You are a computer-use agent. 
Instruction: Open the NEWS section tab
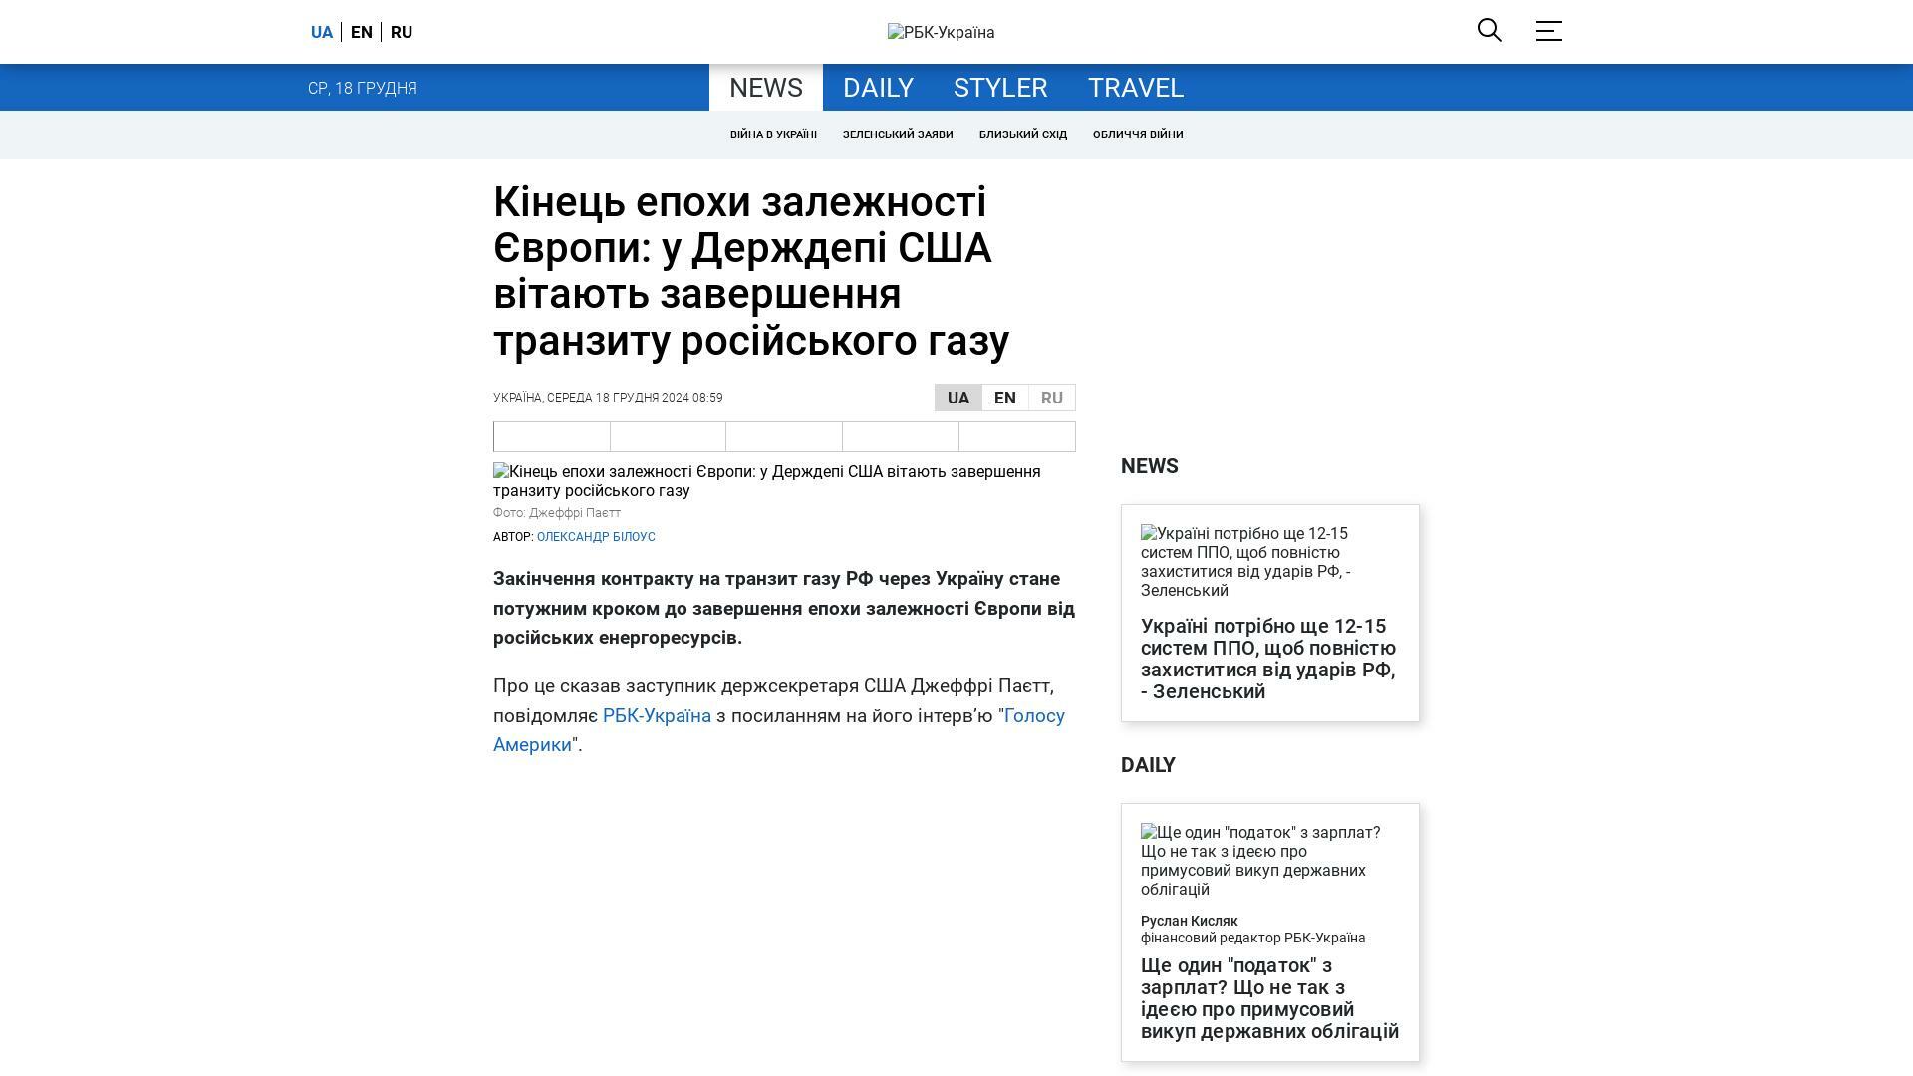point(766,88)
